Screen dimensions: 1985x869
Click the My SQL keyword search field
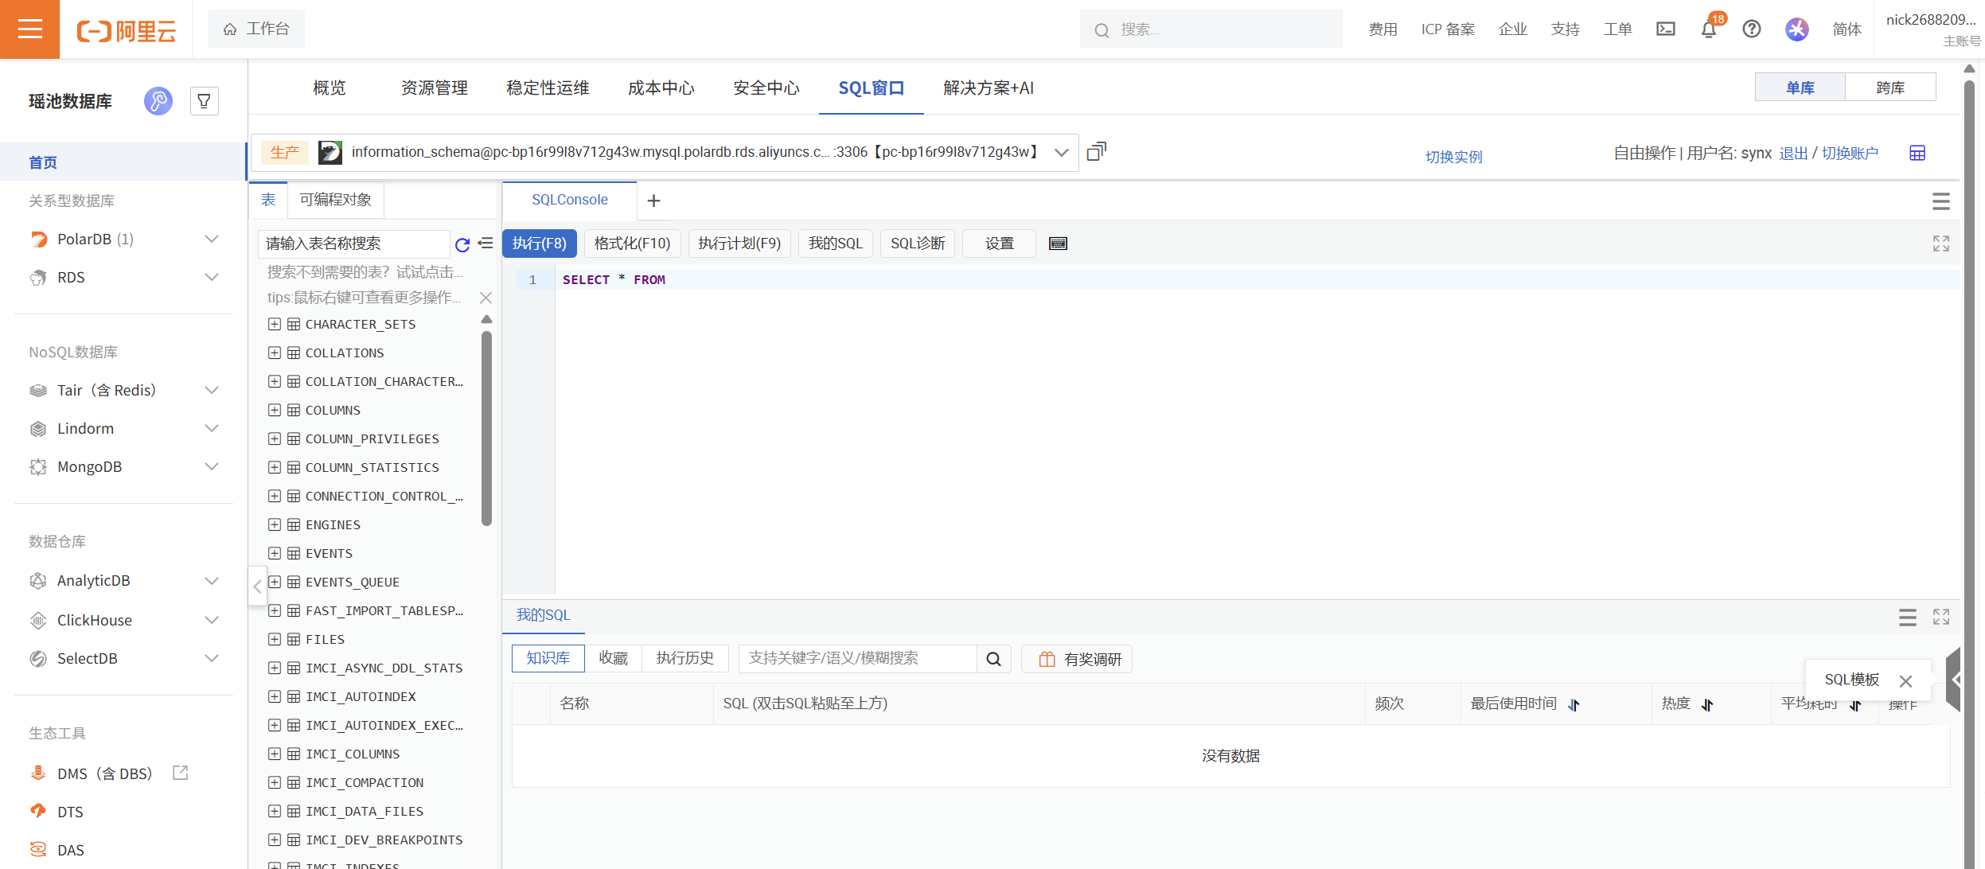click(x=858, y=659)
